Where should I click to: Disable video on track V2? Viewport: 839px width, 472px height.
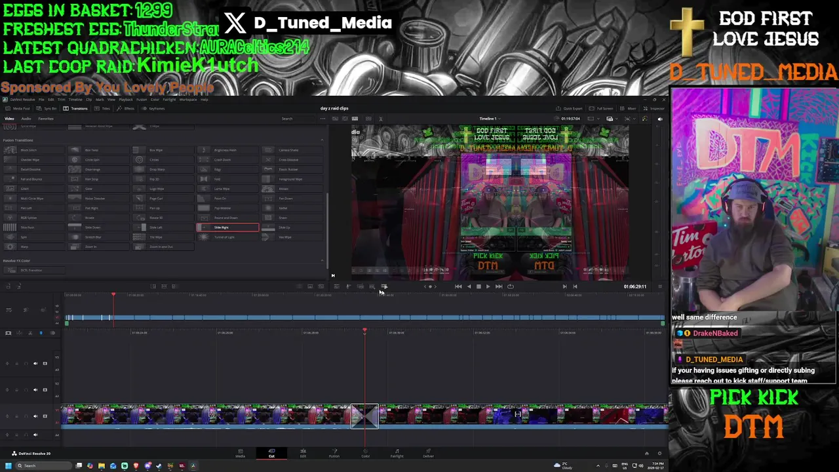pos(45,389)
